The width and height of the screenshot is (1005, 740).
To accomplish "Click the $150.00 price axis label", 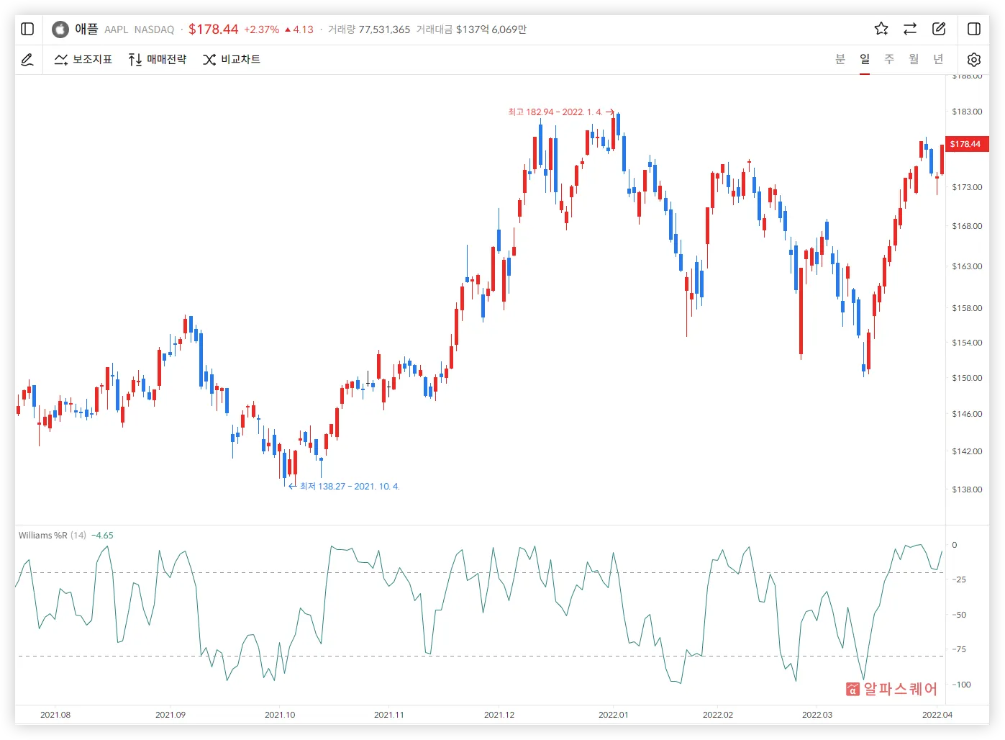I will point(967,378).
